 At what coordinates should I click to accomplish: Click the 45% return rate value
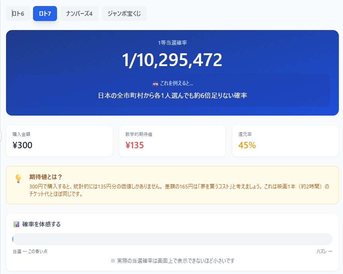point(247,145)
